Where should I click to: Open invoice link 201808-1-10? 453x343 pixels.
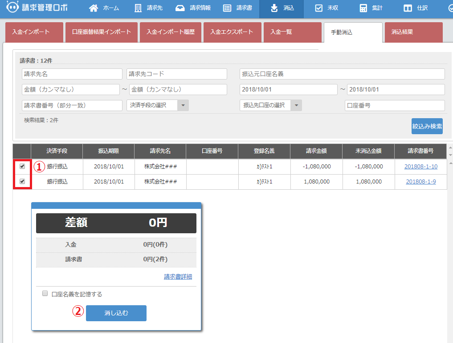click(x=420, y=167)
